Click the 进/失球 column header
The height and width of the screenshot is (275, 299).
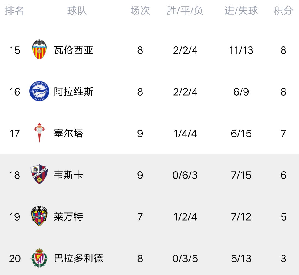coord(241,11)
